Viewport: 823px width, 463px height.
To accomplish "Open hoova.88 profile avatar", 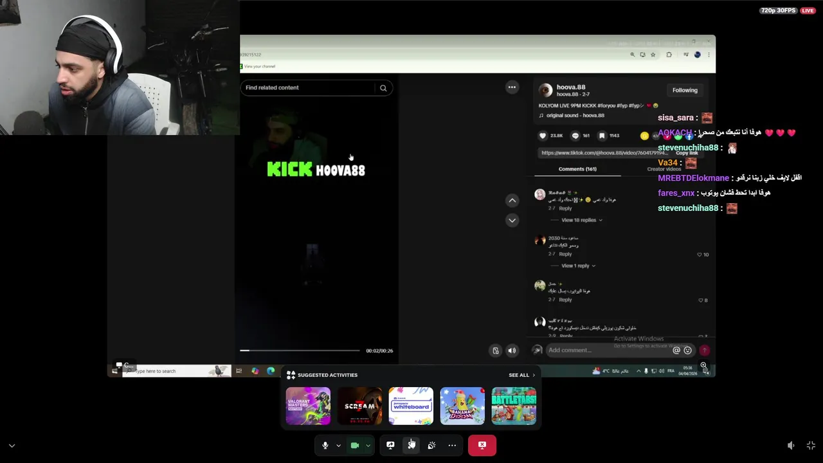I will click(545, 90).
